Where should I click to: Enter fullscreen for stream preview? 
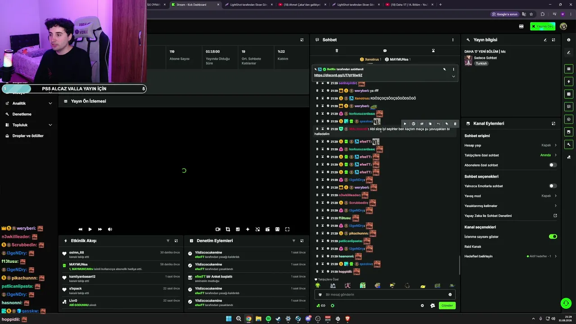point(287,229)
